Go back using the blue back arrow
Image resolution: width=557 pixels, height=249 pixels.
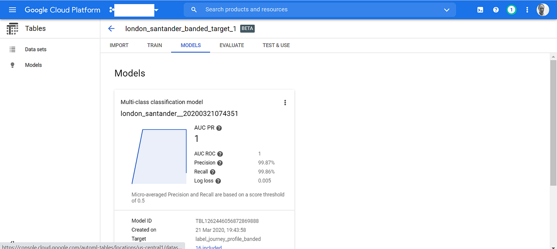click(111, 28)
